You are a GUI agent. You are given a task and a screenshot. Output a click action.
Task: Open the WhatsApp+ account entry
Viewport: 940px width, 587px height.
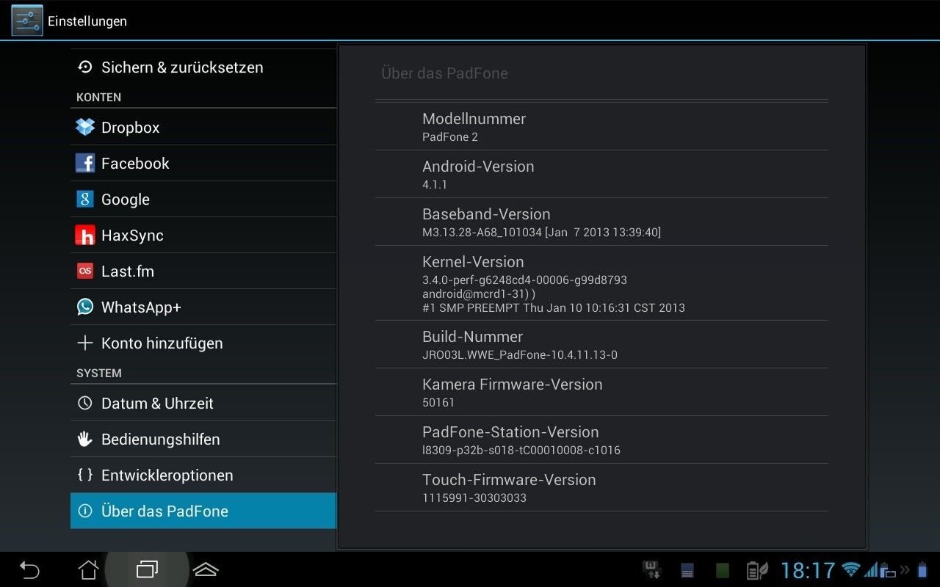(203, 307)
